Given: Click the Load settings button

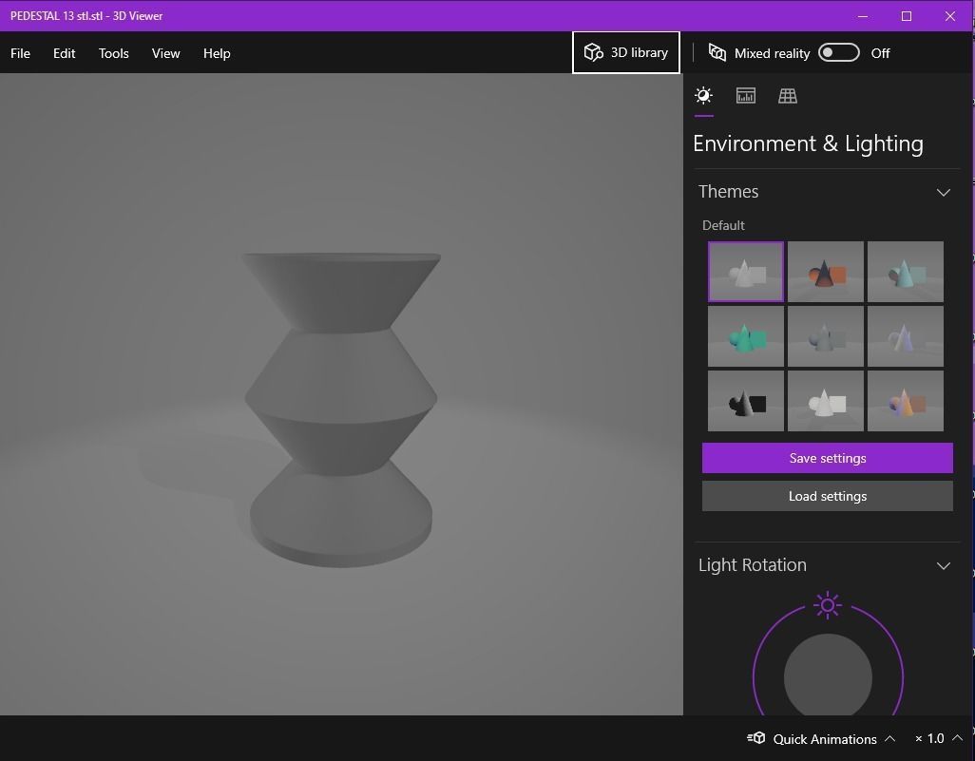Looking at the screenshot, I should coord(827,496).
